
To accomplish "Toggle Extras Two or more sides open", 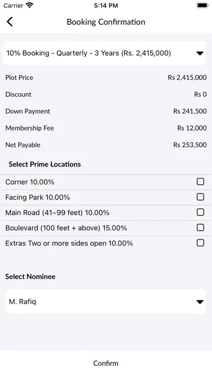I will [x=200, y=243].
